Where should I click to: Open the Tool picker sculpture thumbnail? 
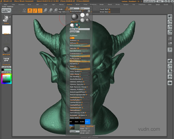6,19
